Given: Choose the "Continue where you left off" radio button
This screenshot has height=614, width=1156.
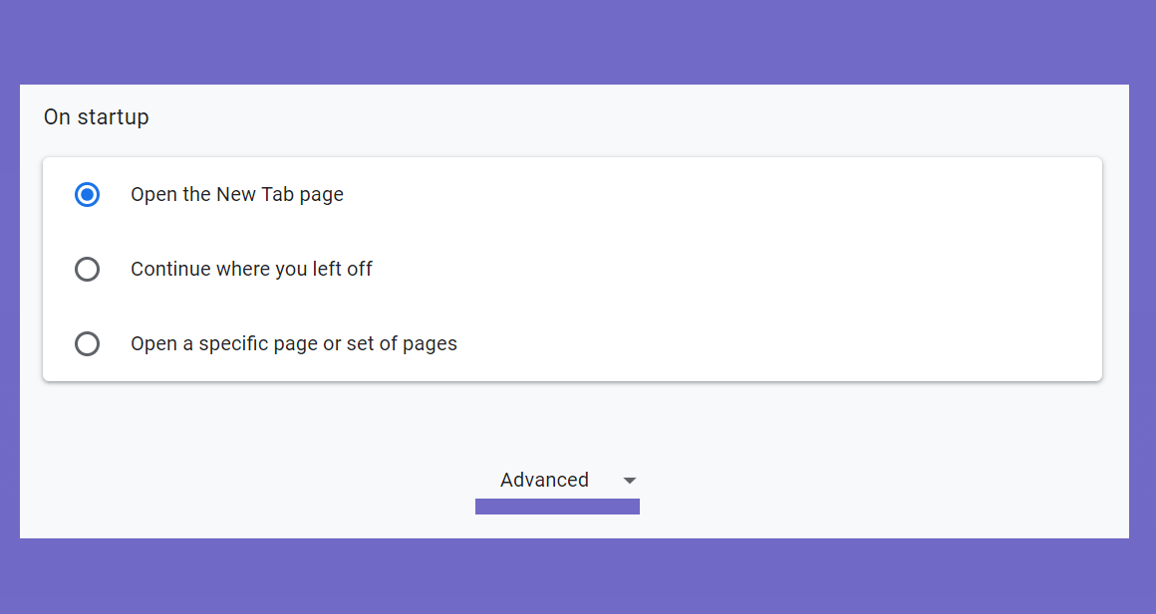Looking at the screenshot, I should pyautogui.click(x=87, y=269).
